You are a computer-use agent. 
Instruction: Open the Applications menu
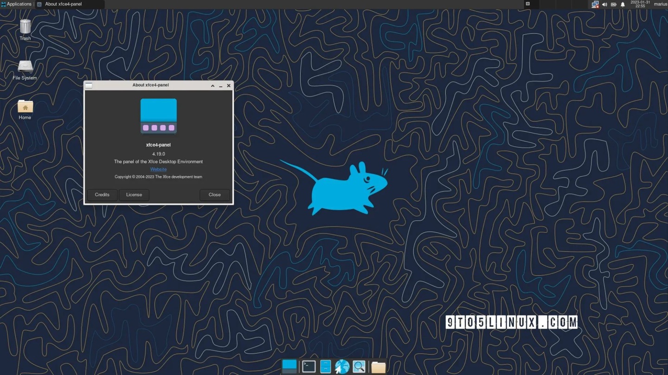pos(18,4)
